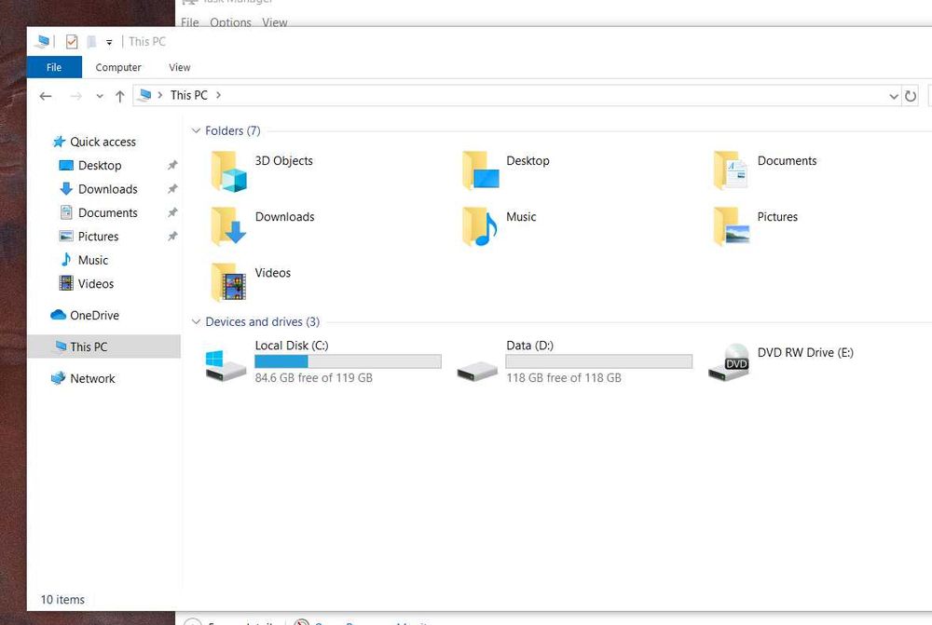Click the 'OneDrive' label in sidebar
932x625 pixels.
click(94, 315)
